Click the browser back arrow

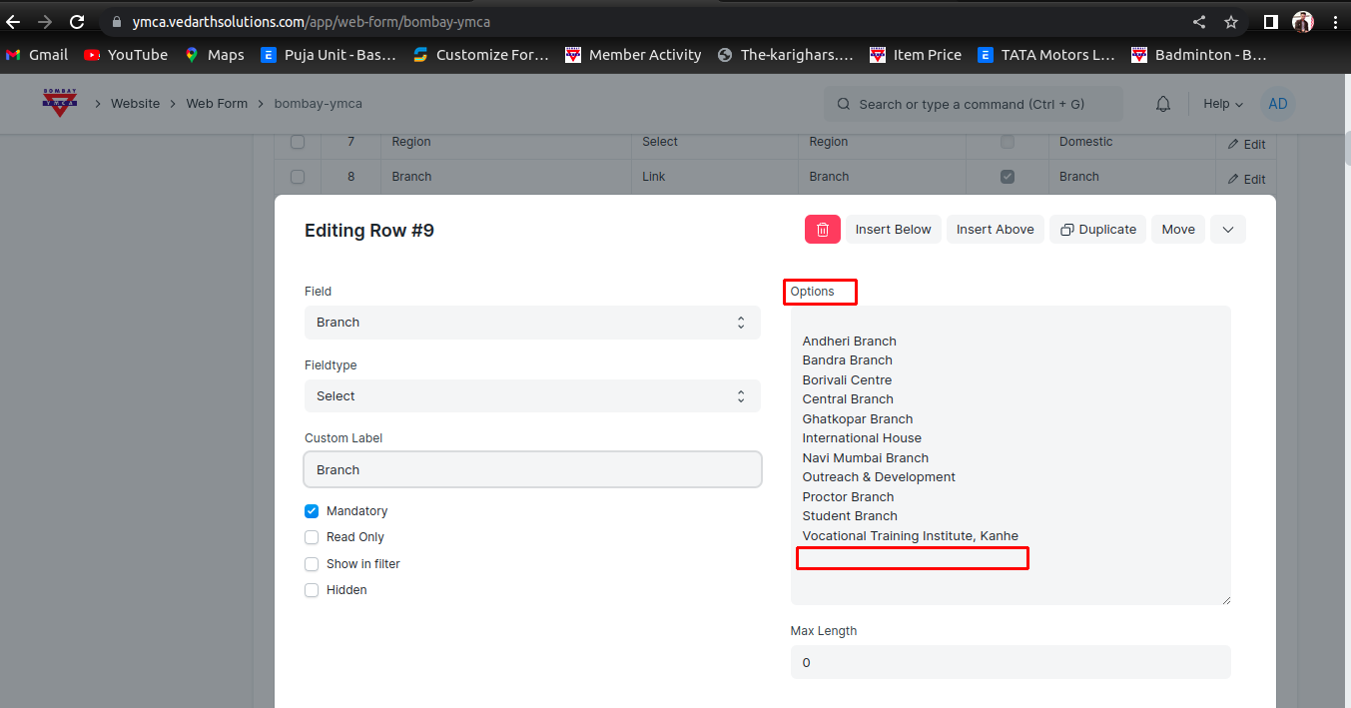pos(14,21)
